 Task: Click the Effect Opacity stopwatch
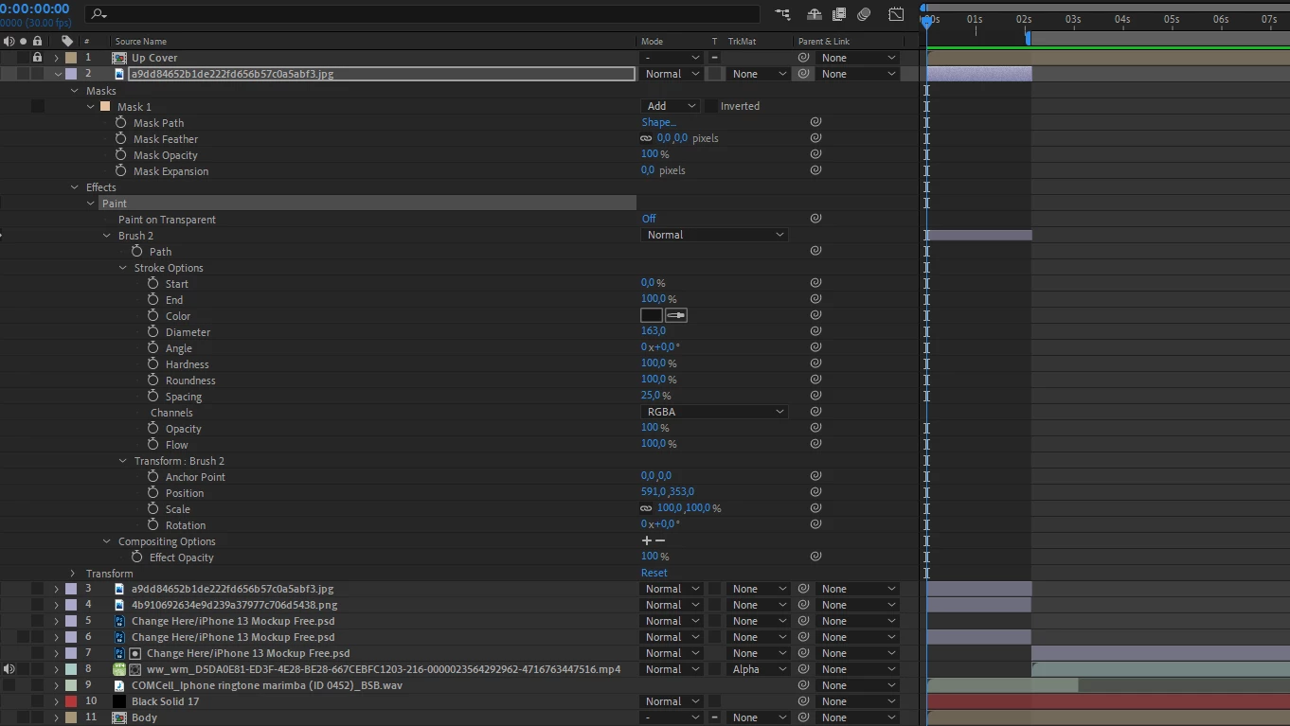coord(137,557)
